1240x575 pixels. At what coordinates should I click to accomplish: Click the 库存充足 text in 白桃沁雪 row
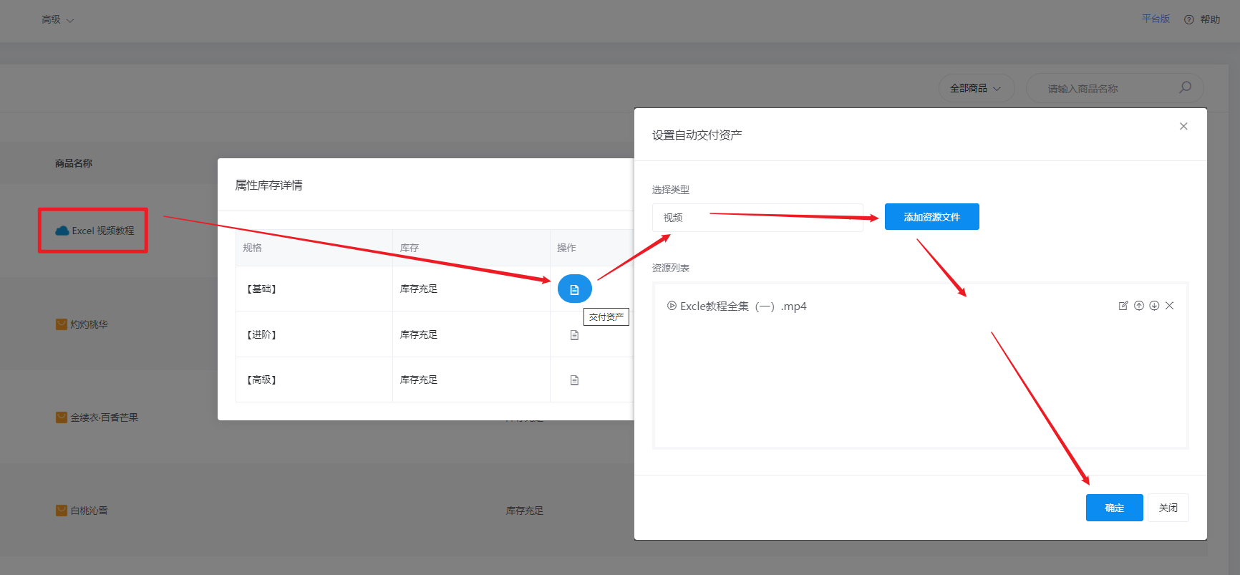click(x=525, y=511)
